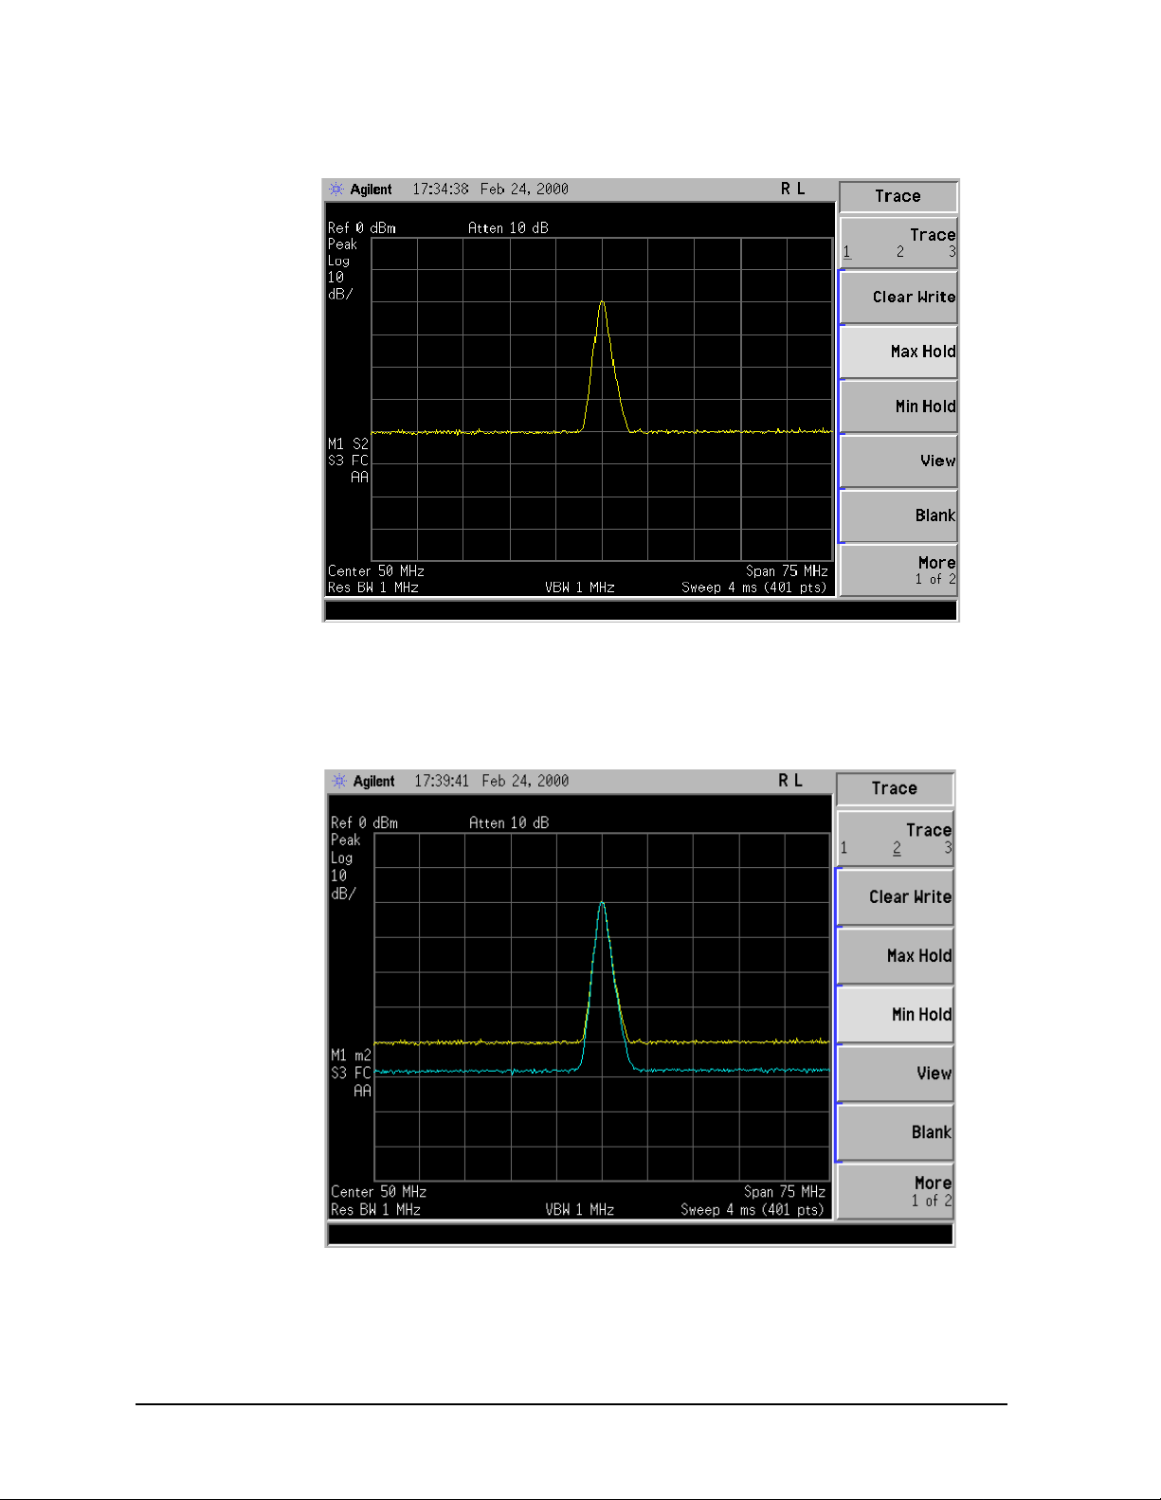Click the signal peak in the upper display
The image size is (1161, 1500).
(602, 303)
